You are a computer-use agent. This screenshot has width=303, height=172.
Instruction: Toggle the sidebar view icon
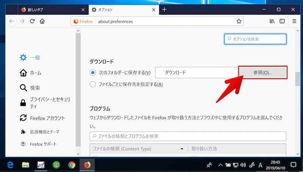pos(282,21)
